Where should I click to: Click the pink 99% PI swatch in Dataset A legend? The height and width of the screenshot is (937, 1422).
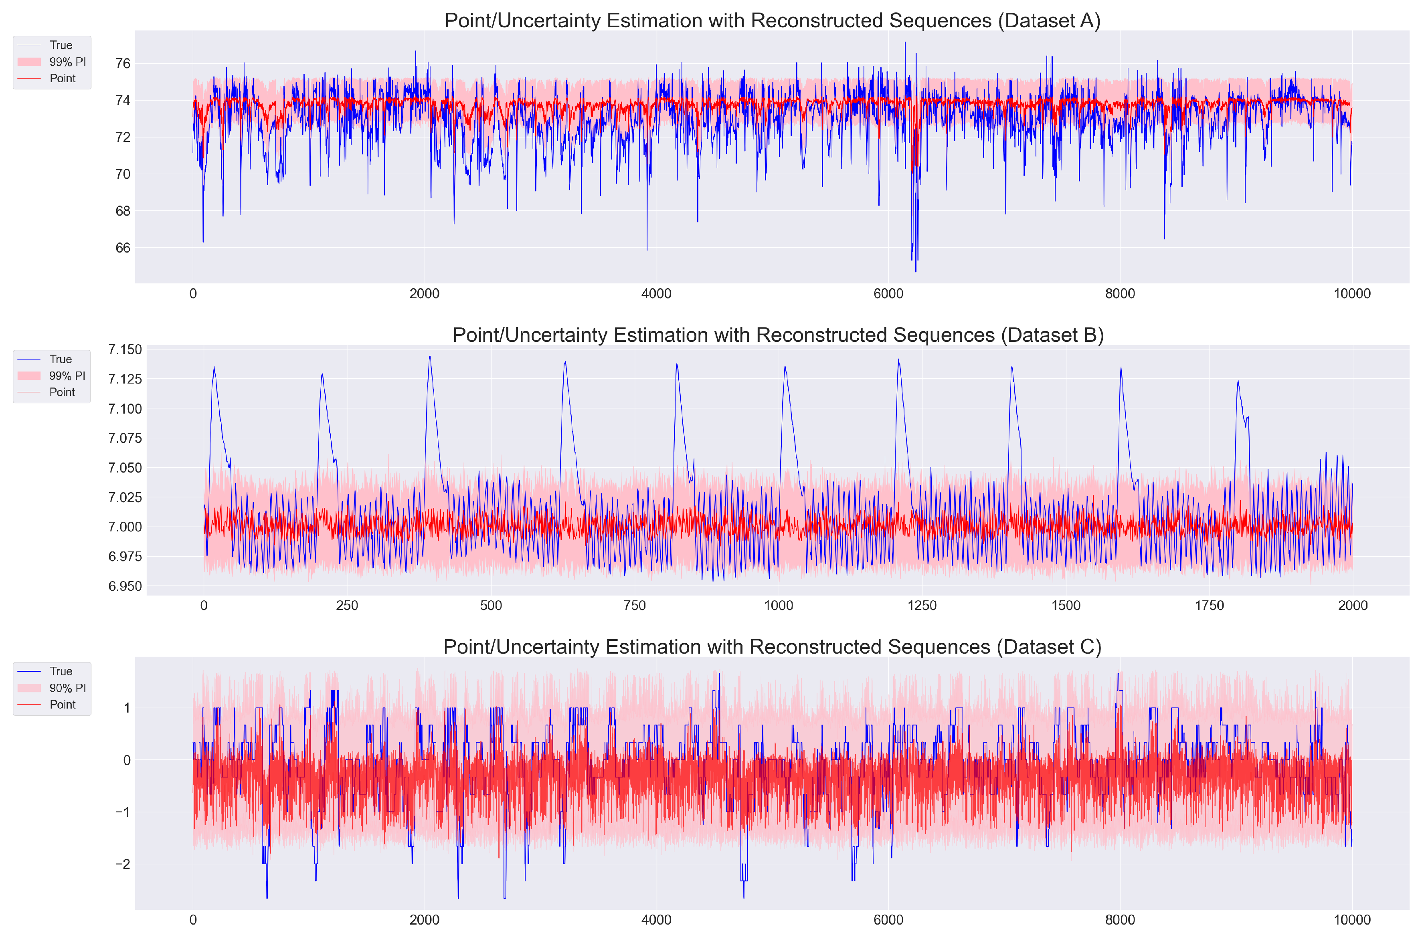[x=29, y=62]
